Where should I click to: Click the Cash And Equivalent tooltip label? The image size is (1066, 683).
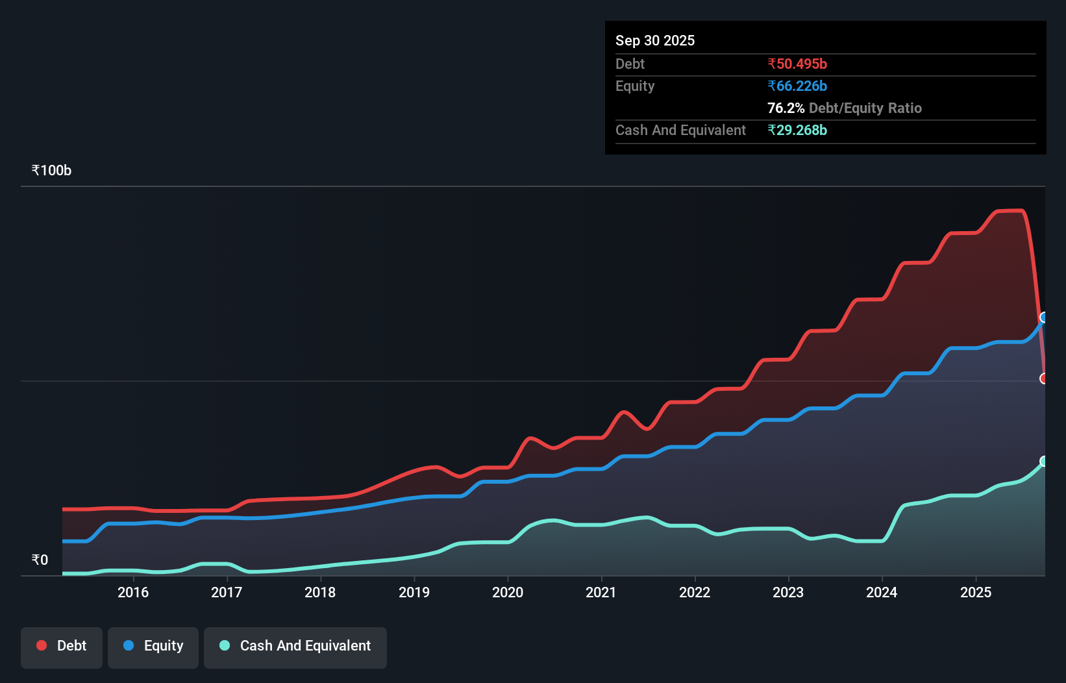pos(680,130)
